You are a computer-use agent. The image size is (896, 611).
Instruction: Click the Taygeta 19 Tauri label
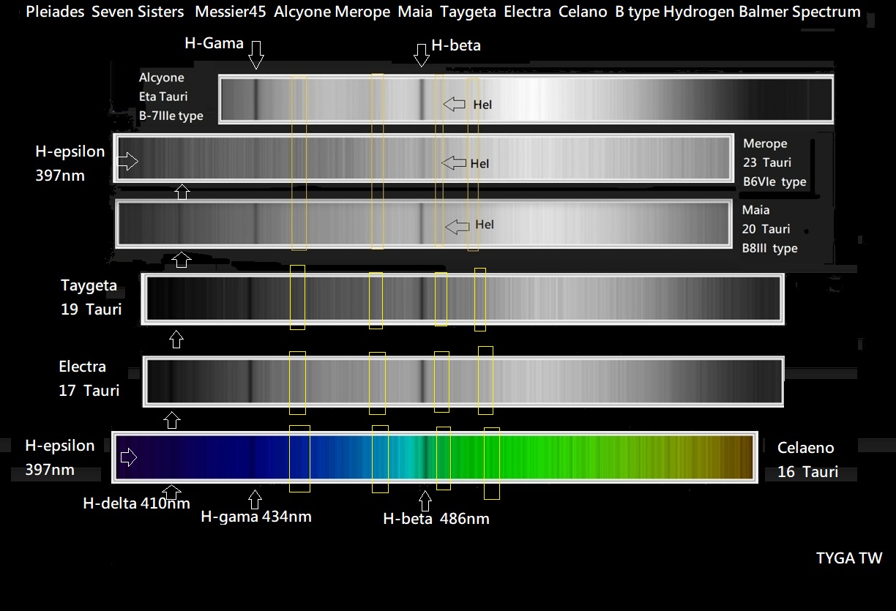tap(90, 297)
